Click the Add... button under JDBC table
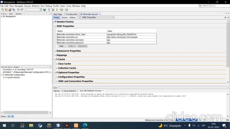The image size is (230, 129). pyautogui.click(x=62, y=46)
